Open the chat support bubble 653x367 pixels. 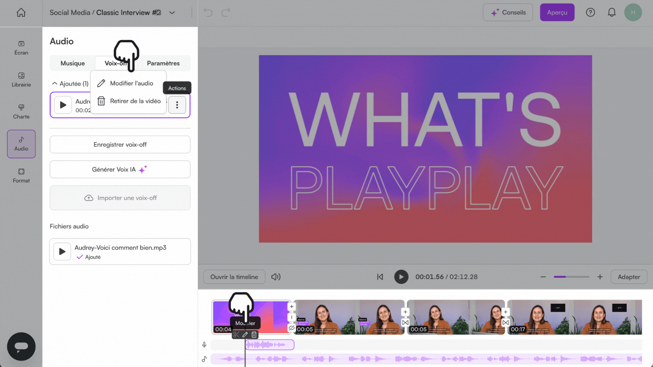tap(21, 346)
